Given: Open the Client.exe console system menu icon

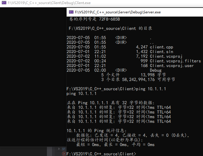Looking at the screenshot, I should [4, 3].
